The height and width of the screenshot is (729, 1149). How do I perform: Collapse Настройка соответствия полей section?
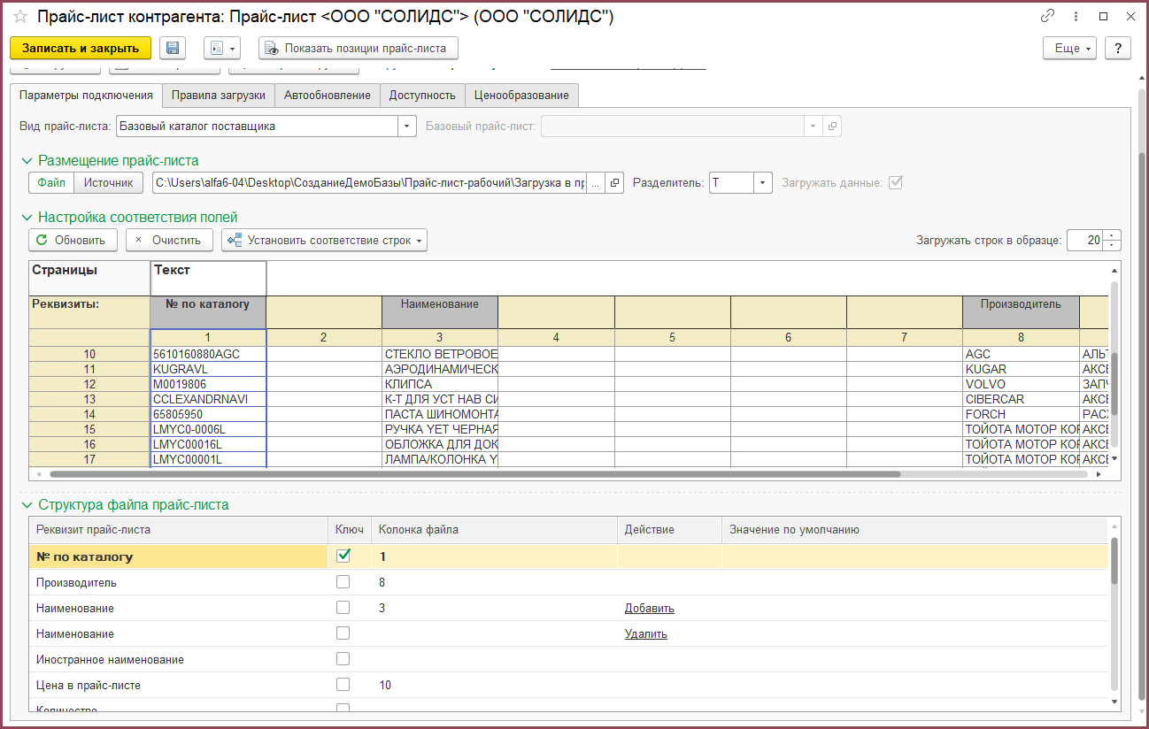click(x=27, y=218)
